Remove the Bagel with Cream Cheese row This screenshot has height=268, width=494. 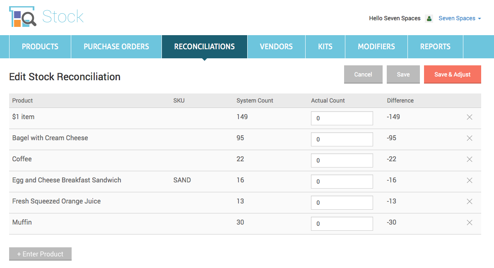[x=469, y=138]
